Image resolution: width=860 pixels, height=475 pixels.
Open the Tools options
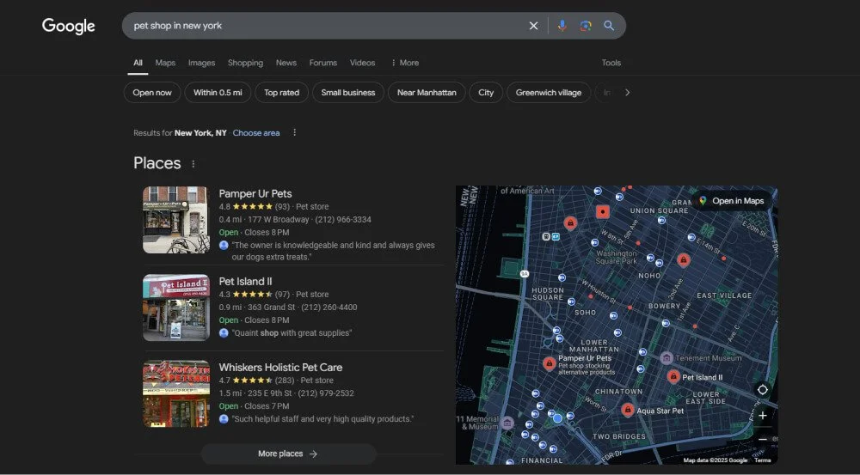click(611, 63)
